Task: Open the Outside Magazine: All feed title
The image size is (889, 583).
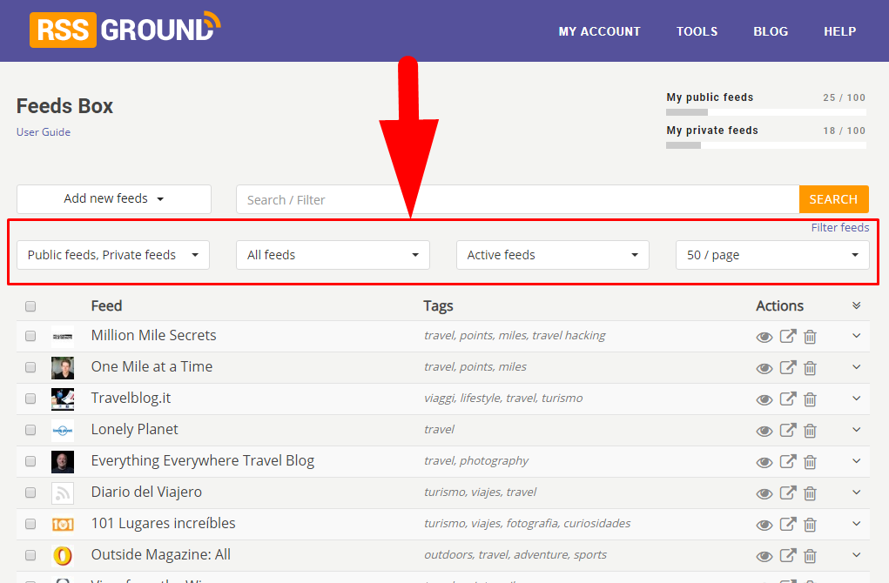Action: (161, 554)
